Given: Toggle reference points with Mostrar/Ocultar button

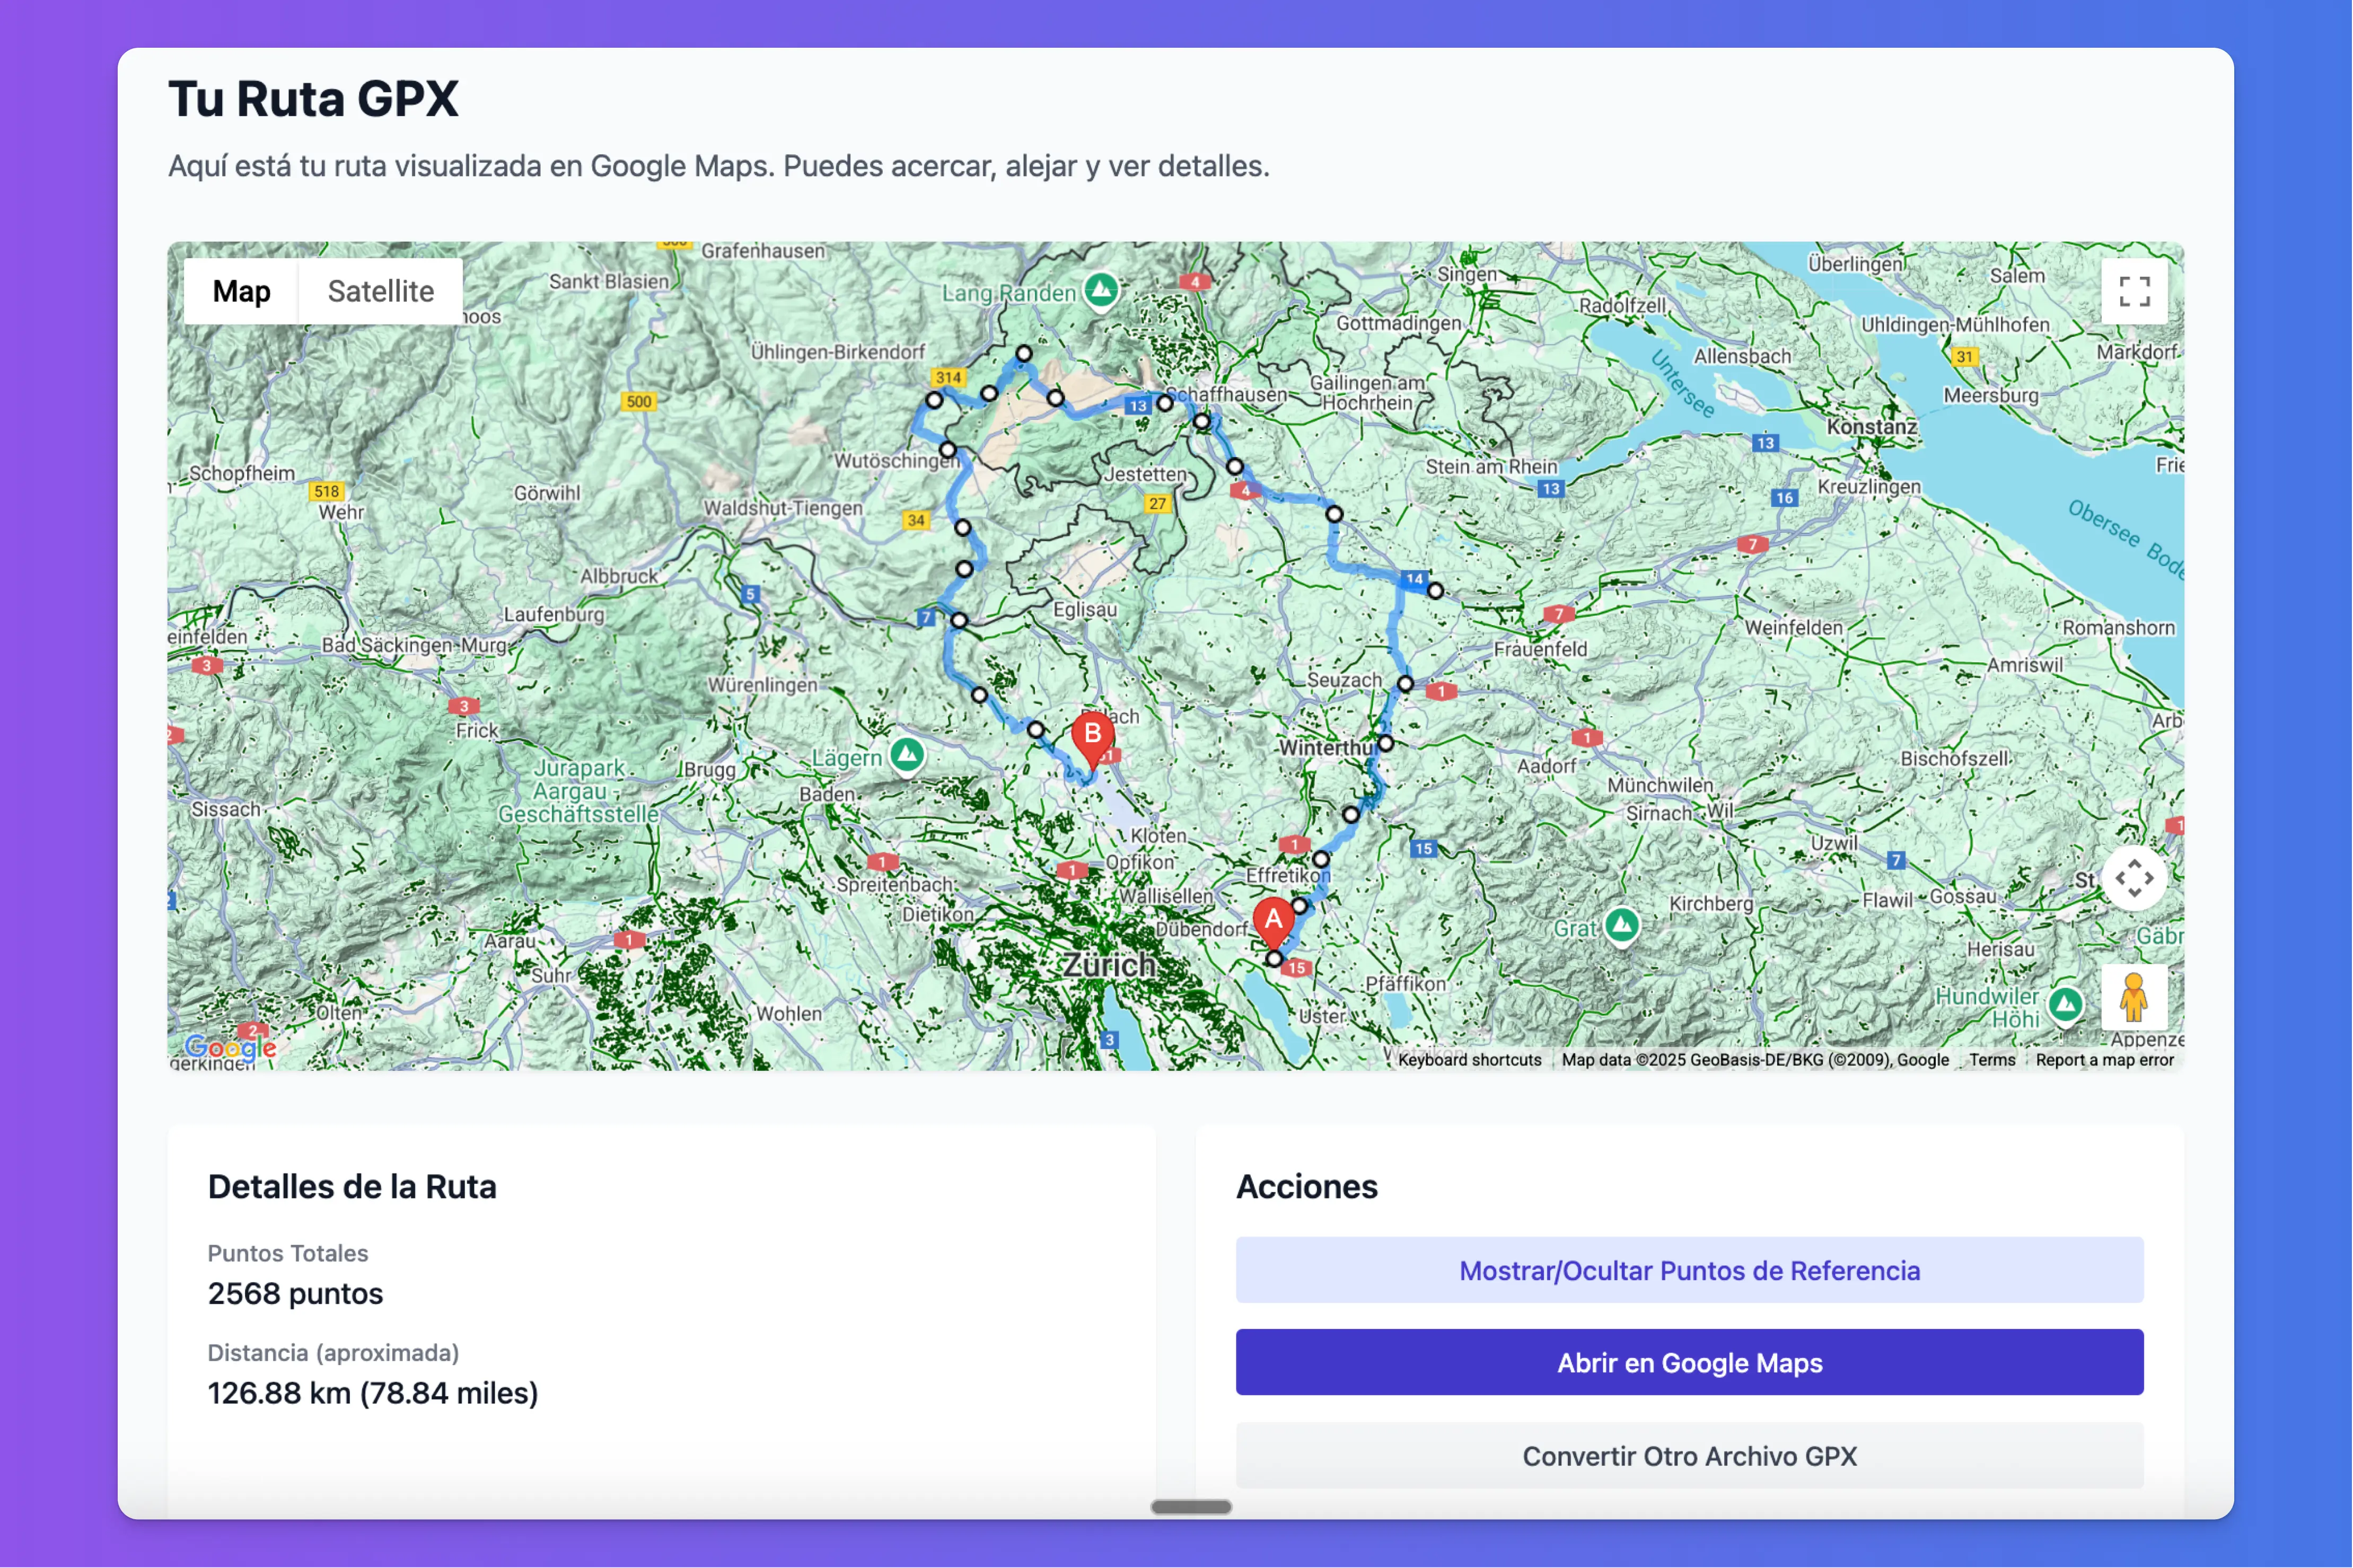Looking at the screenshot, I should (x=1689, y=1270).
